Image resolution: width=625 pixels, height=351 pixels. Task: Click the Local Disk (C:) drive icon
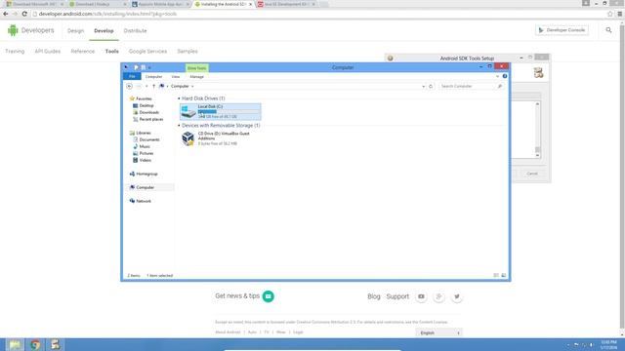188,111
